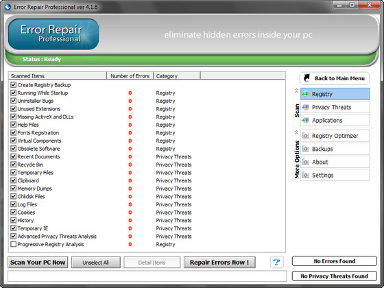Screen dimensions: 384x288
Task: Toggle the Virtual Components checkbox
Action: [x=14, y=141]
